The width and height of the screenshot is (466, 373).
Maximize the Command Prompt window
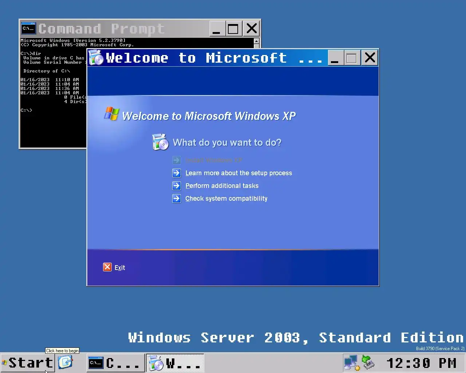tap(233, 28)
